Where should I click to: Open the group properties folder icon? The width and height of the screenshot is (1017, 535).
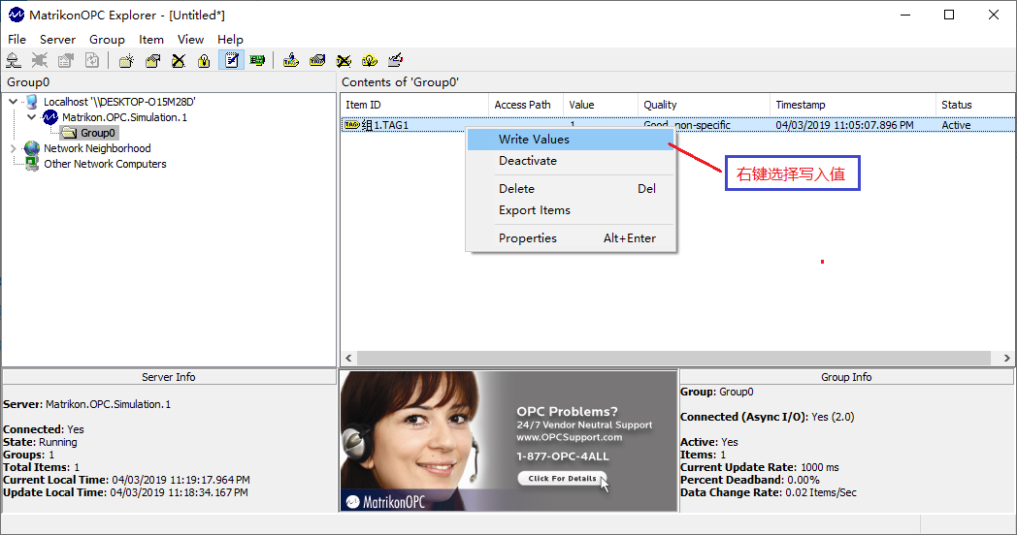pos(152,61)
